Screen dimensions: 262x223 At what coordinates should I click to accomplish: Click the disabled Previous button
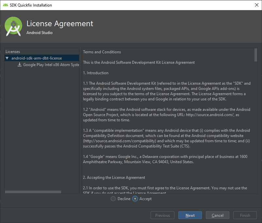click(x=162, y=215)
